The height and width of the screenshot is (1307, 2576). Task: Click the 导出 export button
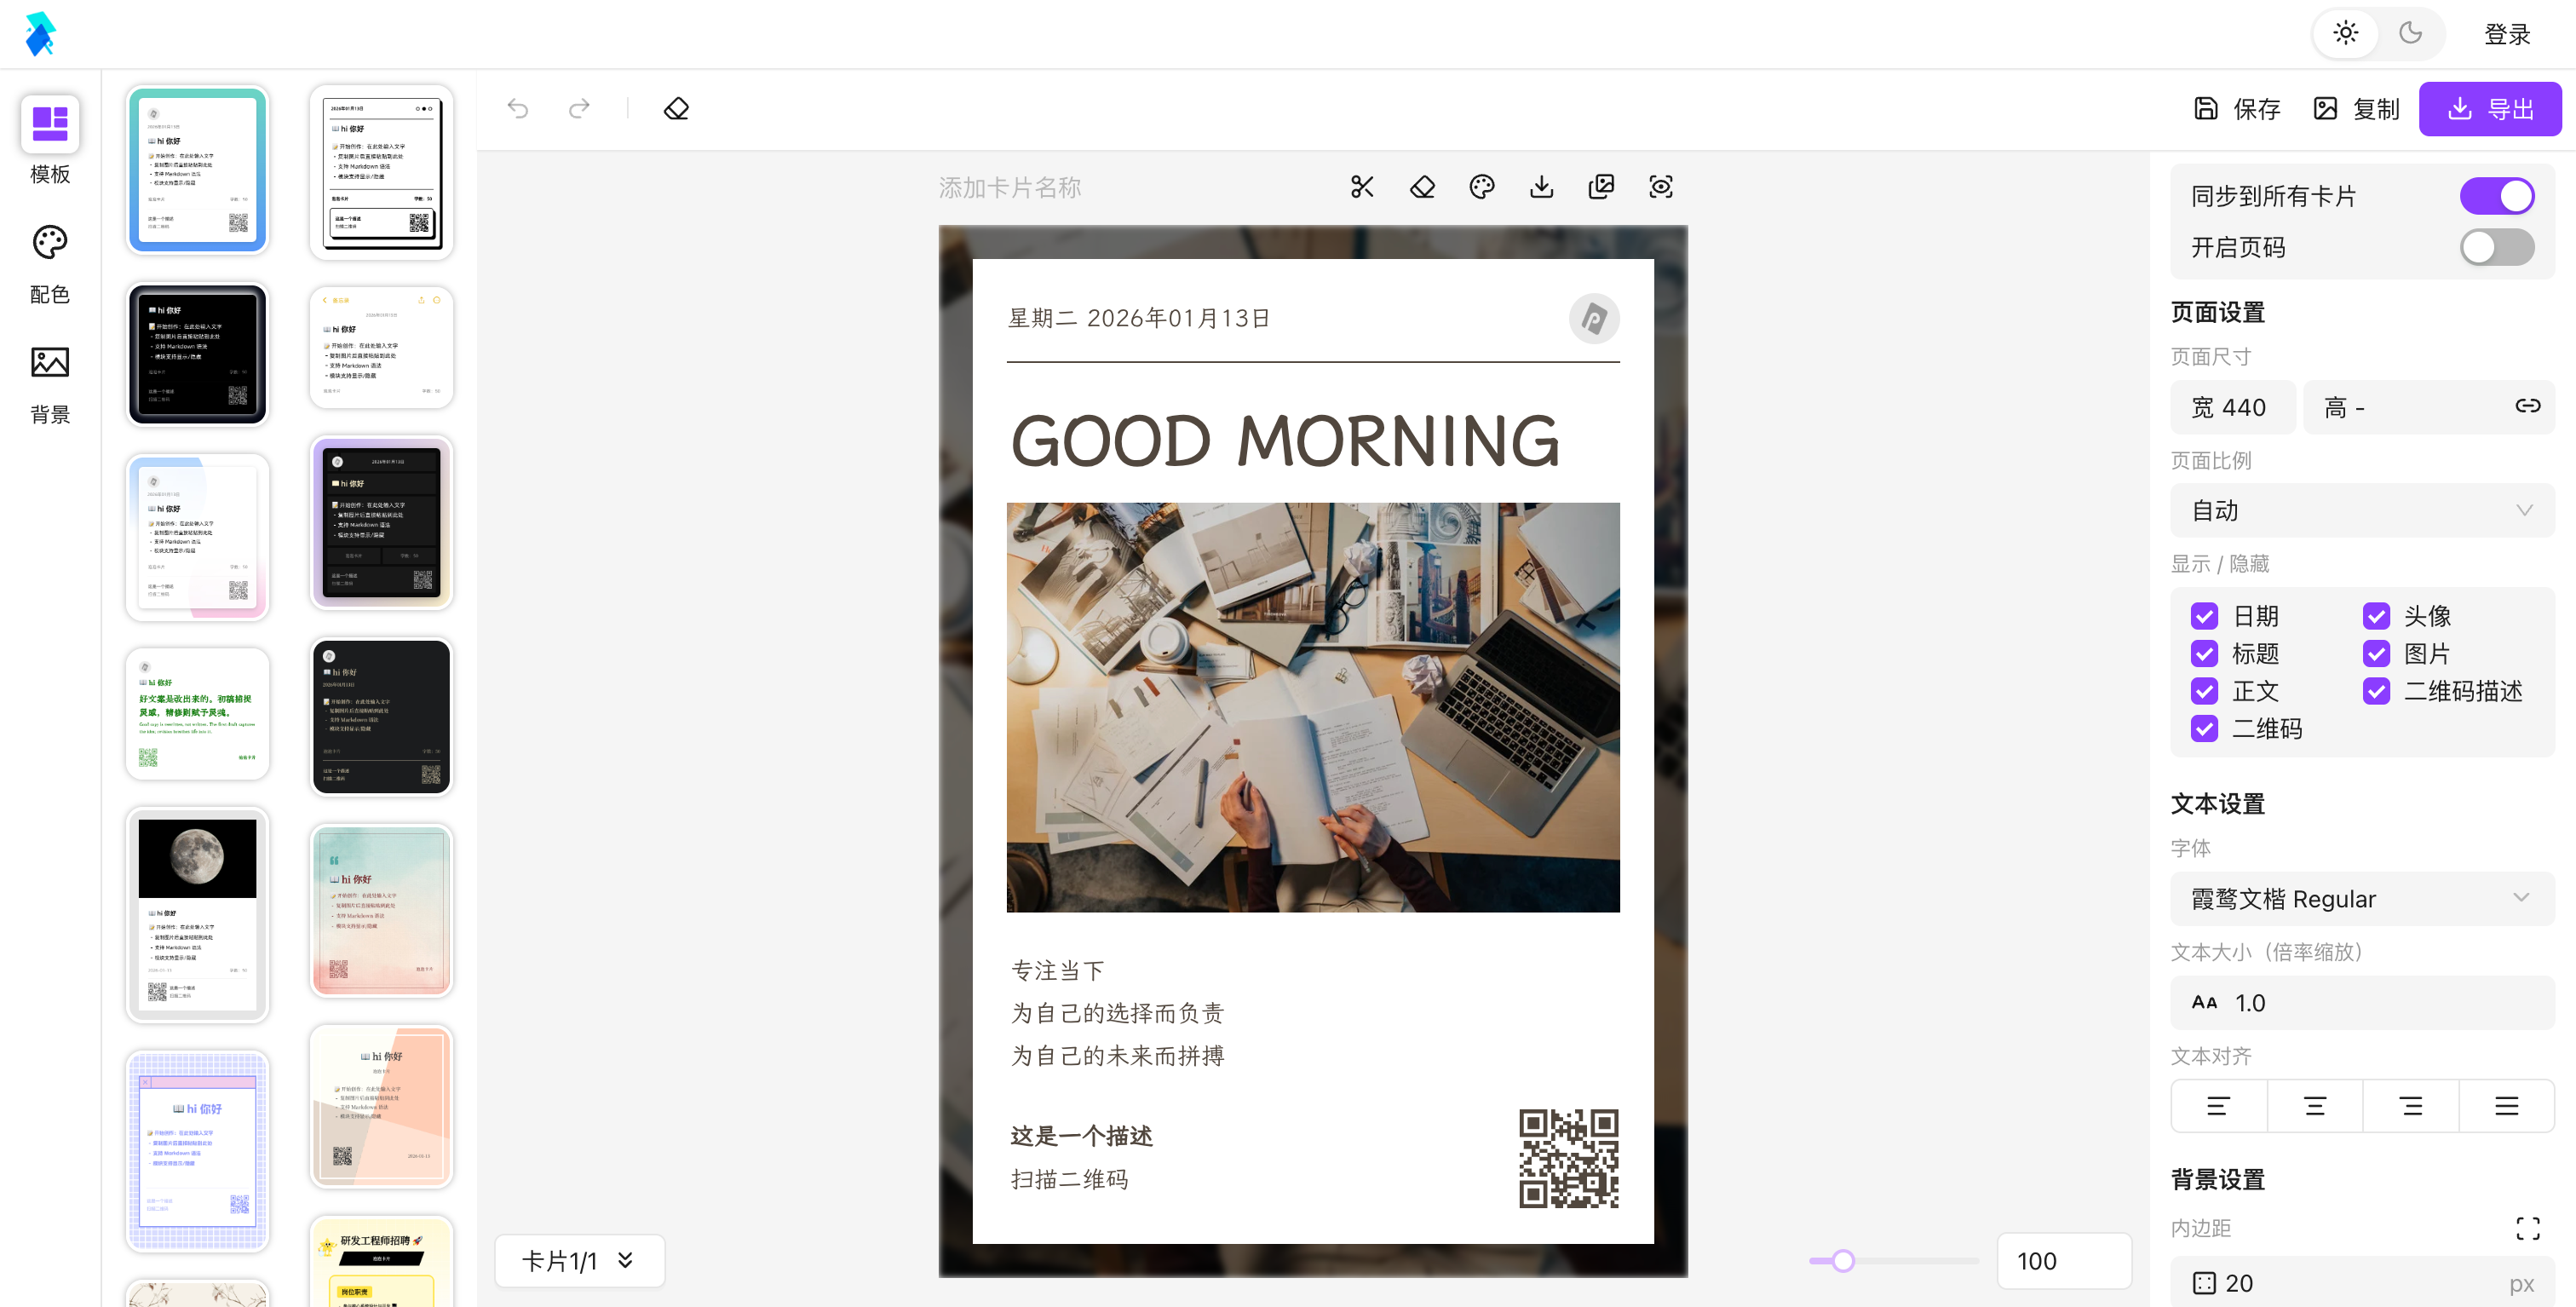pyautogui.click(x=2489, y=109)
